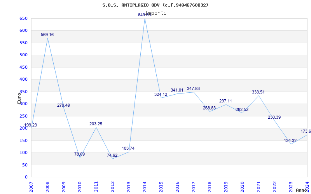The width and height of the screenshot is (311, 194).
Task: Click the 203.25 data label
Action: [96, 124]
